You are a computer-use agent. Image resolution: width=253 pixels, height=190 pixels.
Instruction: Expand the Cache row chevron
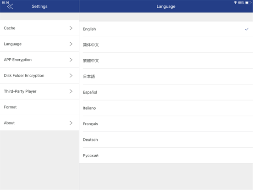tap(71, 28)
